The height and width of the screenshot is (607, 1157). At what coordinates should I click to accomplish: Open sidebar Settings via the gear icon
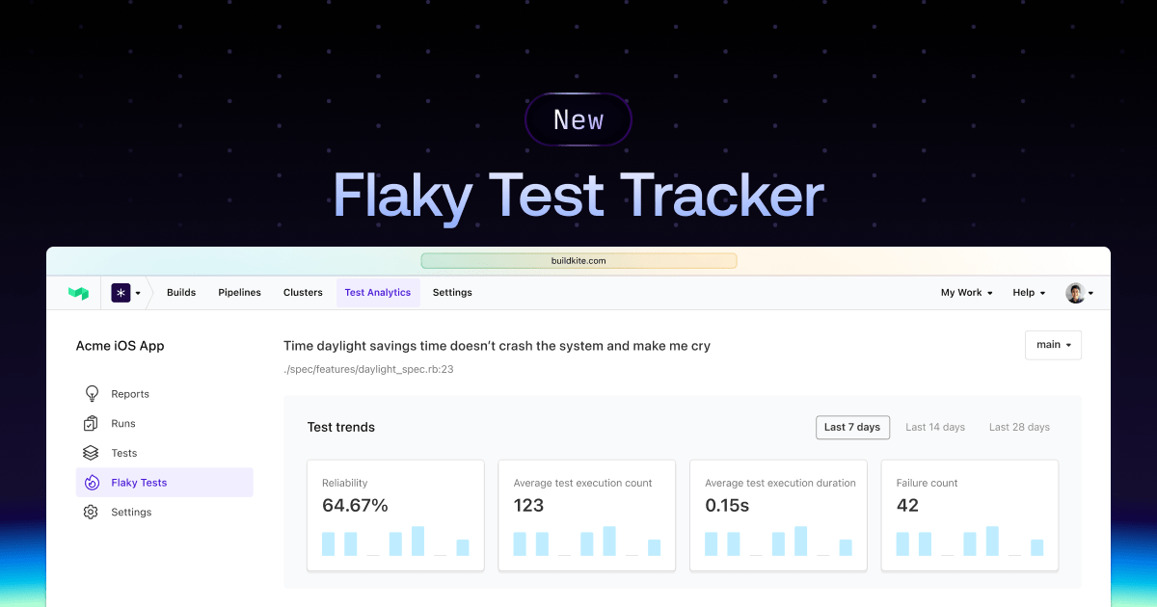91,512
